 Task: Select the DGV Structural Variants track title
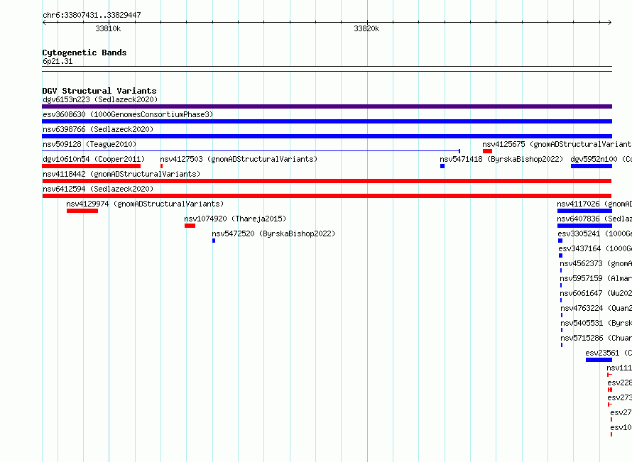click(99, 91)
